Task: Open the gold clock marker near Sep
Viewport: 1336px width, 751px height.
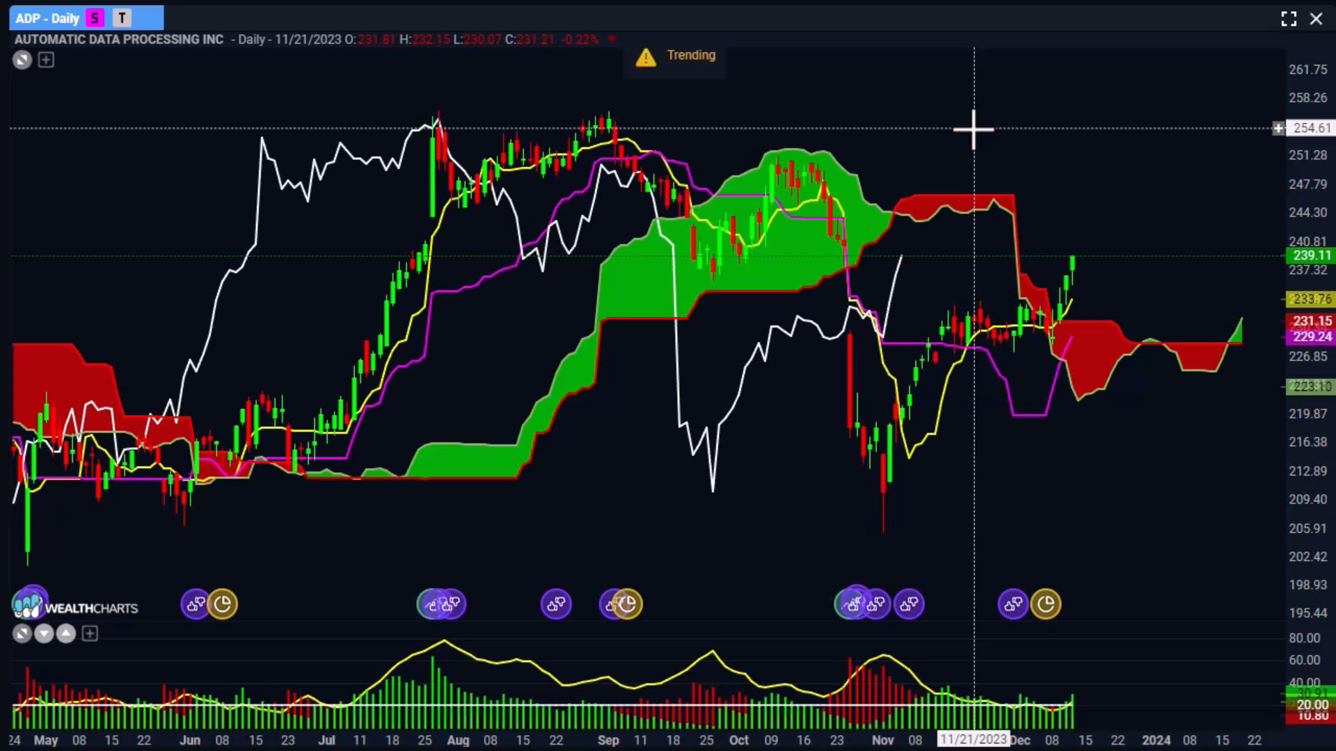Action: [x=628, y=604]
